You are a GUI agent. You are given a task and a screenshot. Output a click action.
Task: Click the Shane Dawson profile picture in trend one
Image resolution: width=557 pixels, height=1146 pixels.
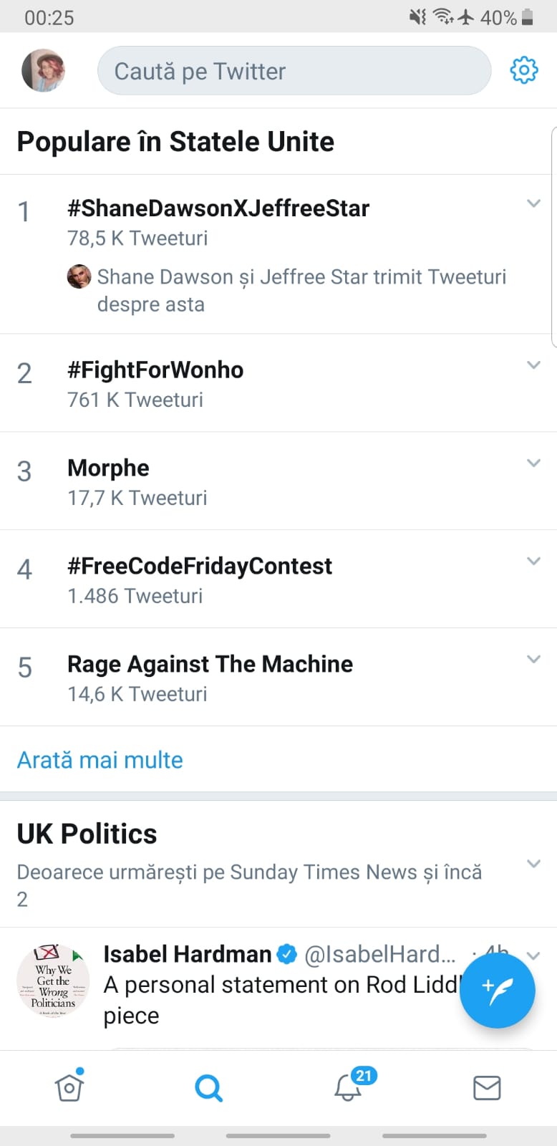click(79, 276)
